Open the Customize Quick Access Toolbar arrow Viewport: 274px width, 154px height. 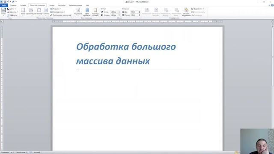16,2
